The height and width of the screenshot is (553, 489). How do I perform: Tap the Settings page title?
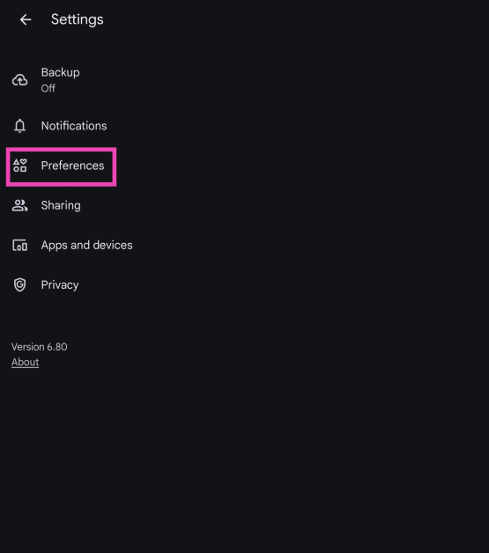(x=78, y=19)
